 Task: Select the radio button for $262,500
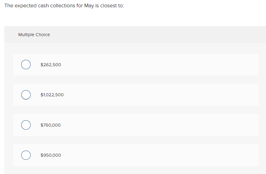point(26,65)
